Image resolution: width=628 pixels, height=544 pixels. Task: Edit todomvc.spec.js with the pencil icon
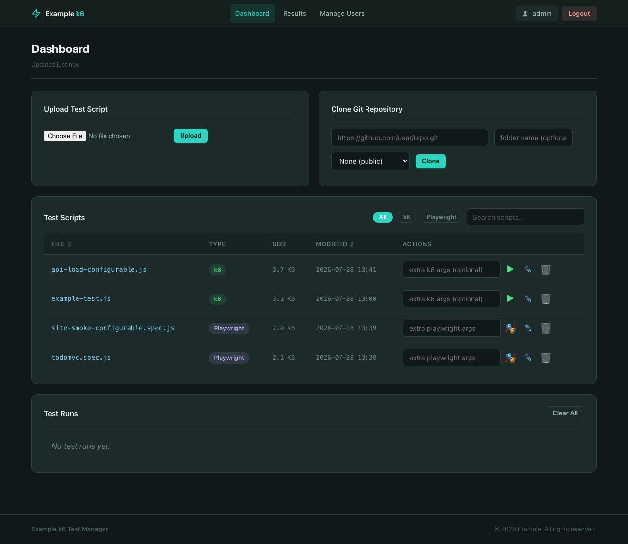[528, 357]
